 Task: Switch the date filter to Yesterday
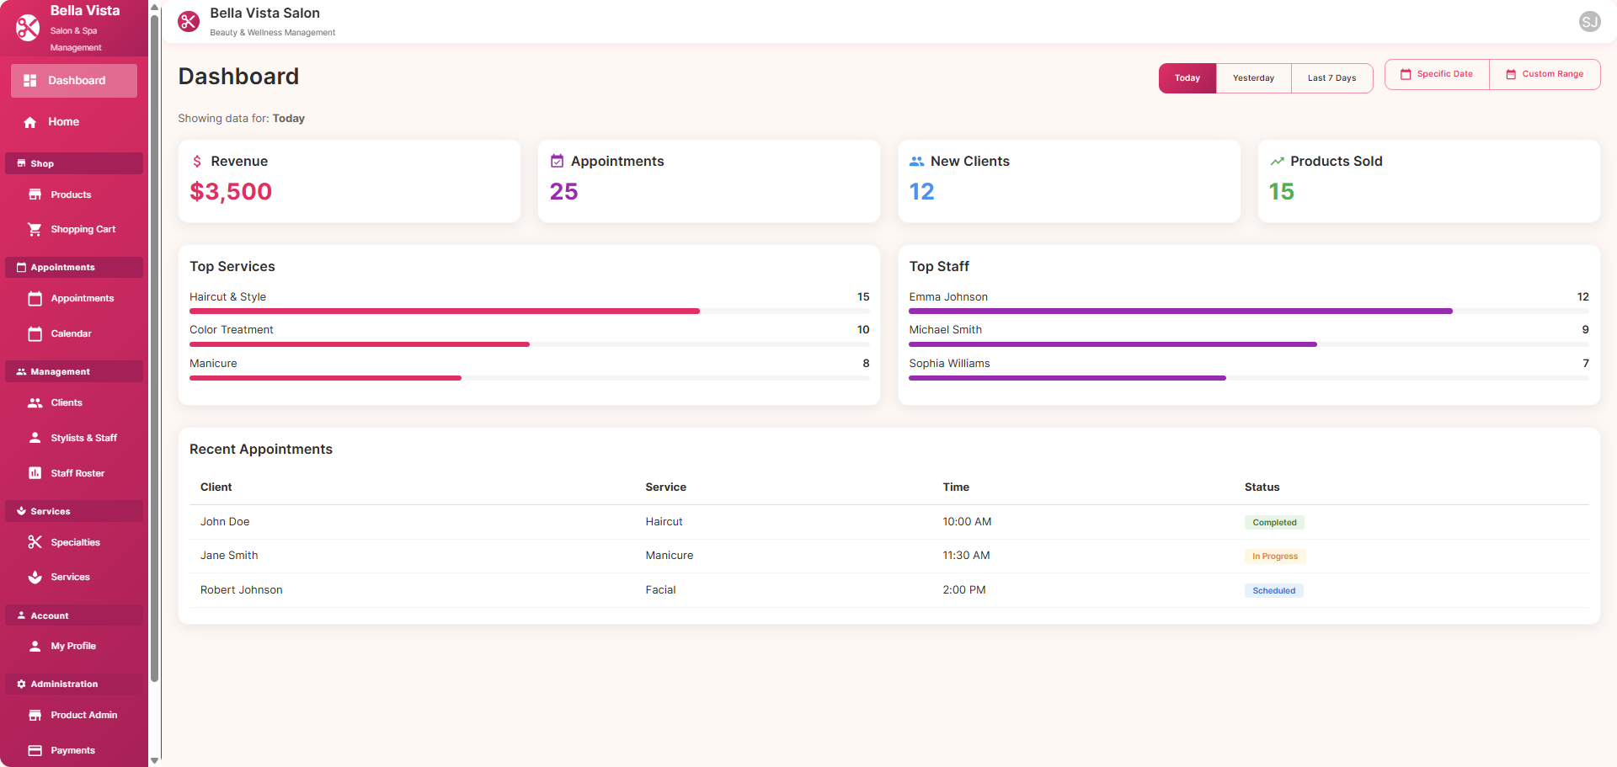pyautogui.click(x=1253, y=77)
